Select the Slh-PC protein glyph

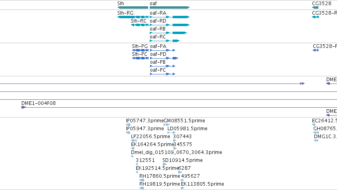point(140,58)
